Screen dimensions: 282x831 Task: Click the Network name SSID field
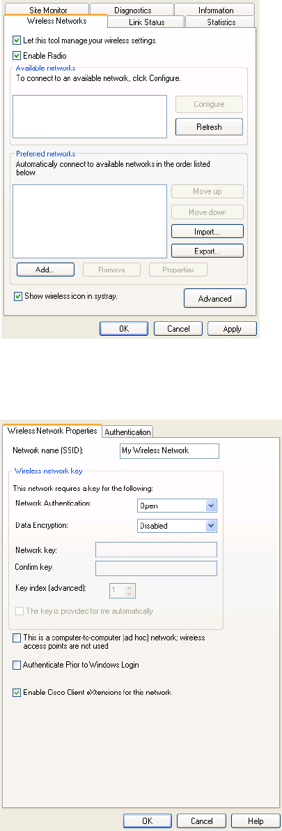[169, 451]
